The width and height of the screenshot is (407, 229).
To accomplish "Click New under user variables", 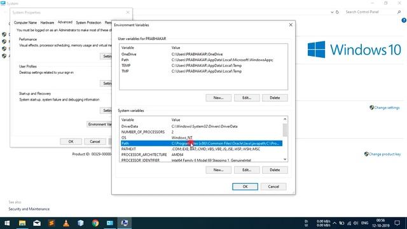I will [x=218, y=98].
